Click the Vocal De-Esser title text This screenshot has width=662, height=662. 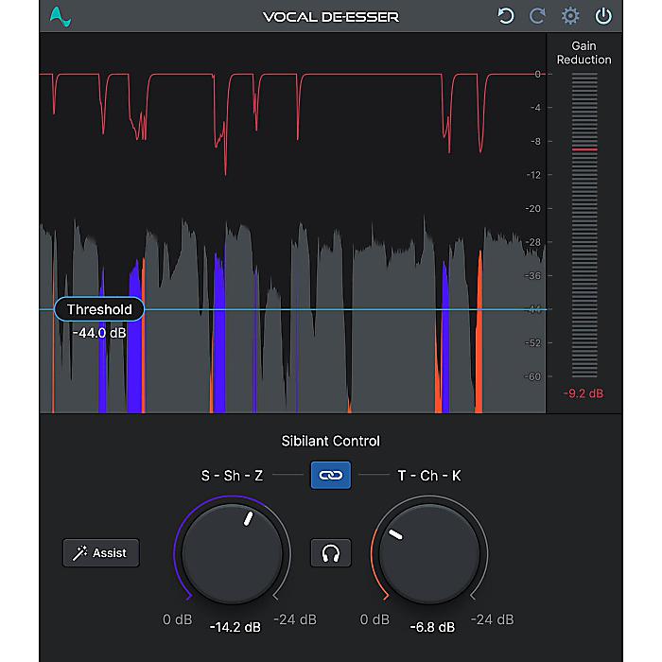[330, 17]
